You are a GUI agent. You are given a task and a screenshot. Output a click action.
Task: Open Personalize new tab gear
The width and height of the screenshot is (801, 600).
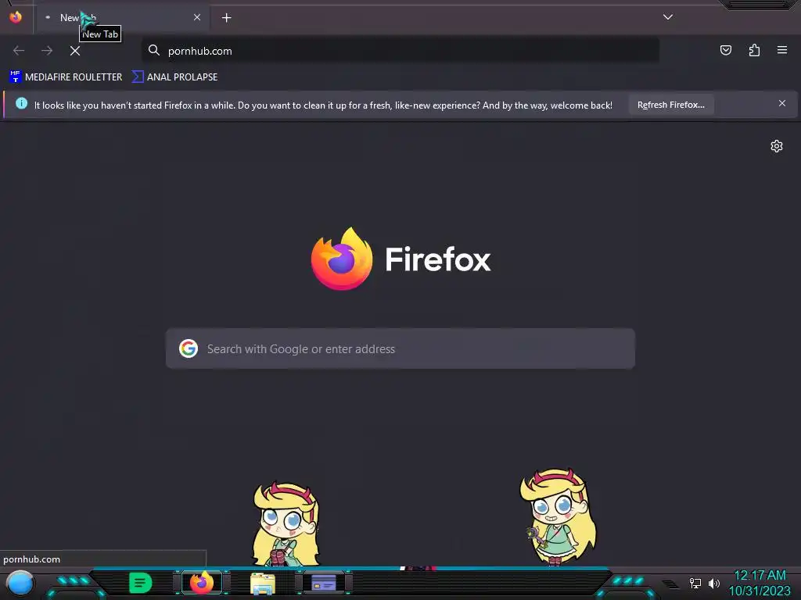(777, 146)
